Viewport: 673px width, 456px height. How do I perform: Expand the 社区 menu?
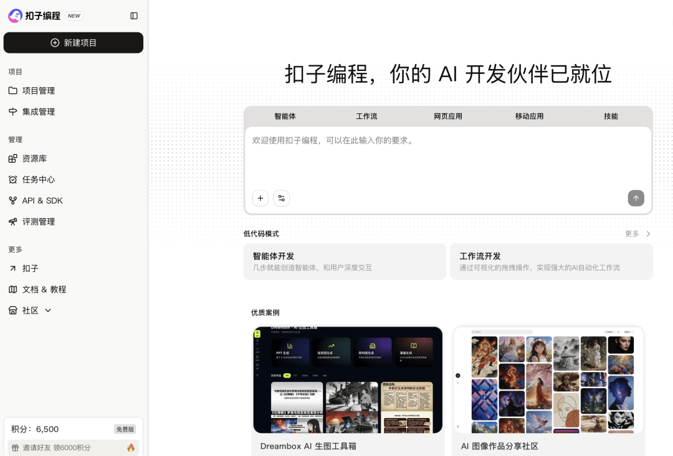[x=30, y=310]
